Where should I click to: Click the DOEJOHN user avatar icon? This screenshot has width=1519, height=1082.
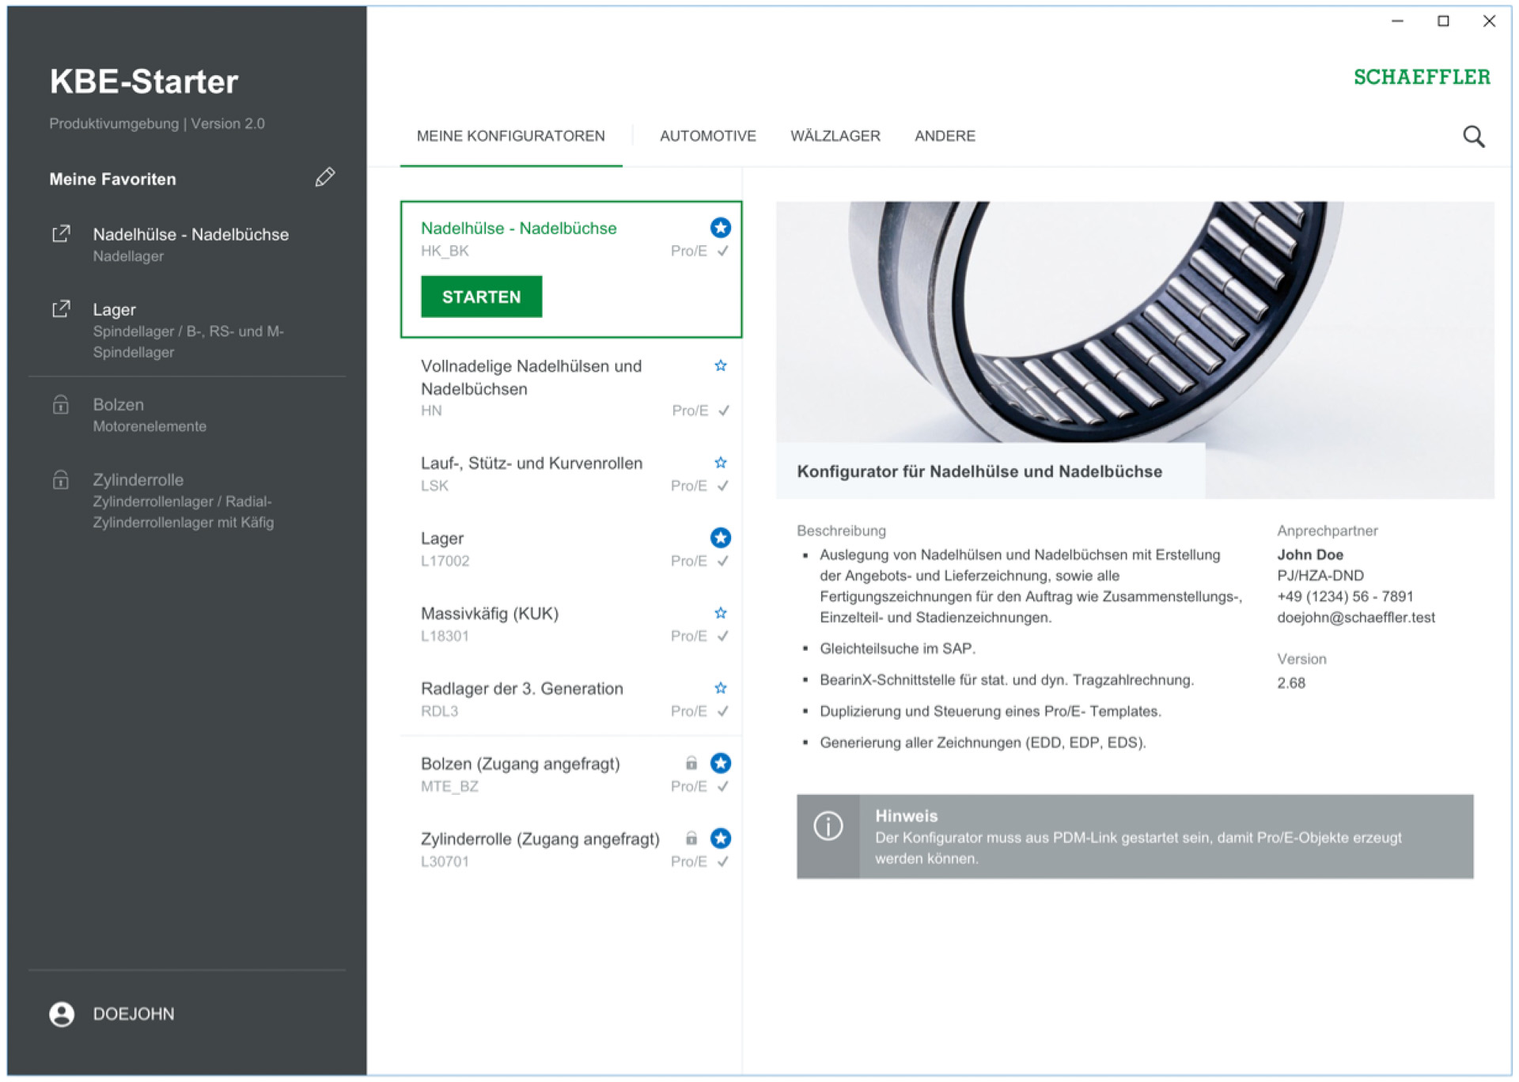[x=62, y=1014]
